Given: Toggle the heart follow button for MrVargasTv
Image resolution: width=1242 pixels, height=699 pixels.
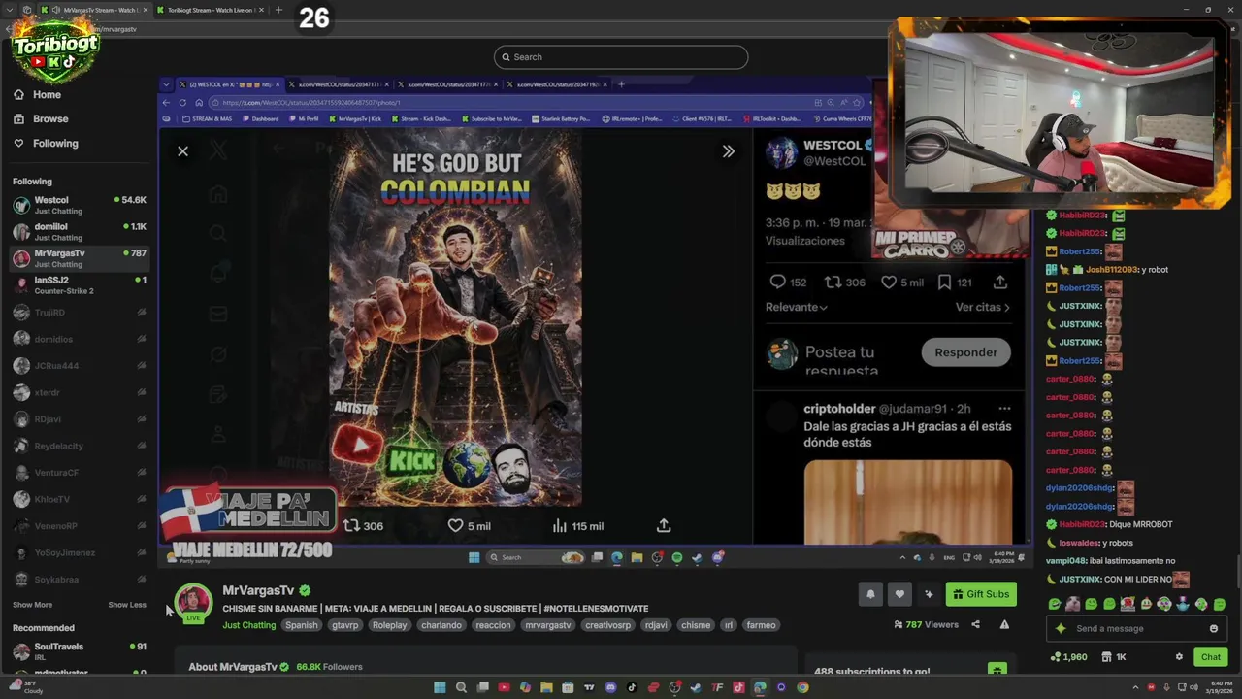Looking at the screenshot, I should 899,594.
